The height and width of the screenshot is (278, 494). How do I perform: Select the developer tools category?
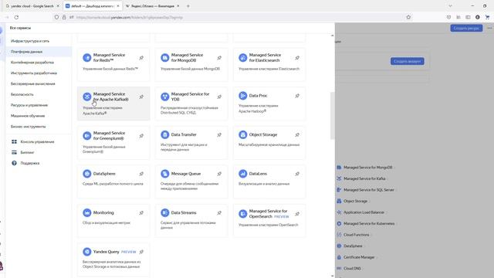click(34, 73)
